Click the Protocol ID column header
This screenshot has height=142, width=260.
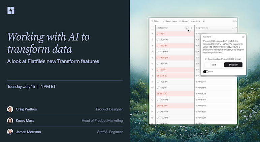tap(175, 28)
